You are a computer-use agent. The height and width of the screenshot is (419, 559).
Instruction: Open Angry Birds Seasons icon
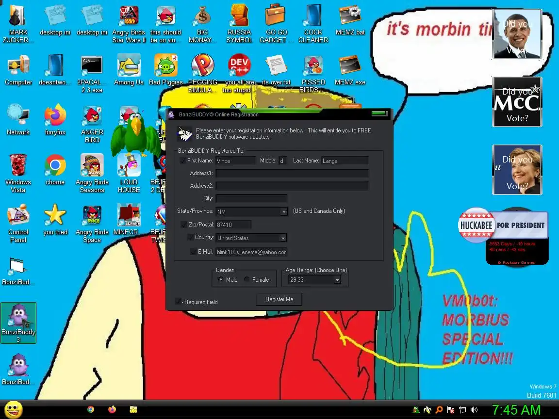[x=92, y=174]
